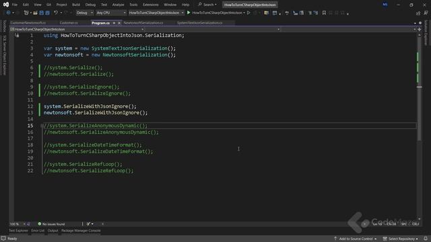Close the Program.cs tab
The image size is (431, 242).
tap(119, 23)
